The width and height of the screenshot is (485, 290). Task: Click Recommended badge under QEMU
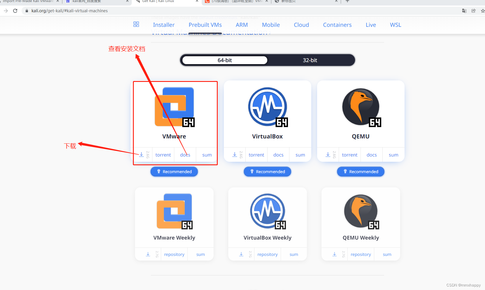point(361,172)
